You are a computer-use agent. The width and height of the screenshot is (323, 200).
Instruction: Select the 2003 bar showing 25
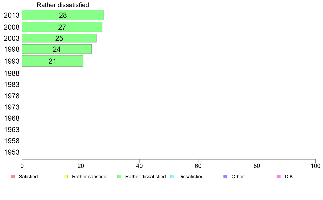point(59,38)
